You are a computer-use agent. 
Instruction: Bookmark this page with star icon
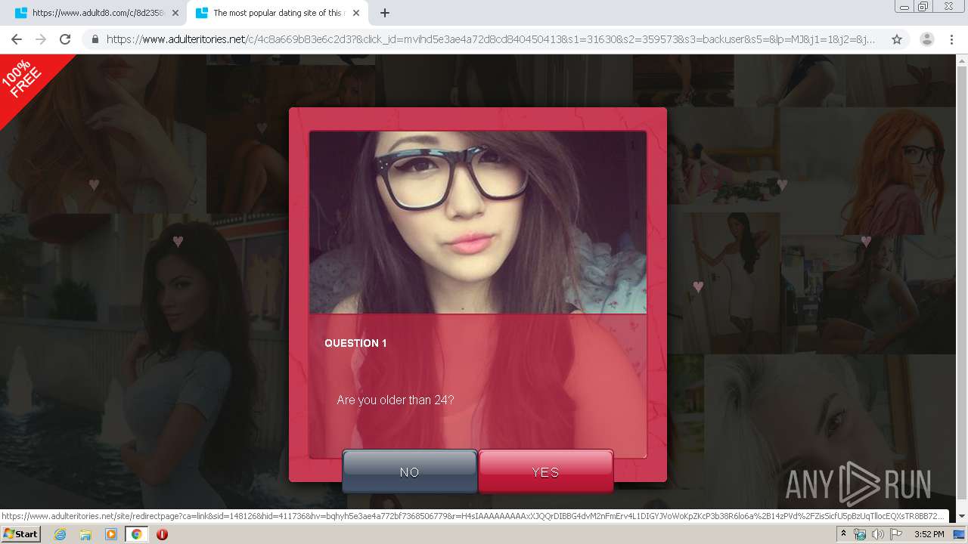(x=897, y=39)
